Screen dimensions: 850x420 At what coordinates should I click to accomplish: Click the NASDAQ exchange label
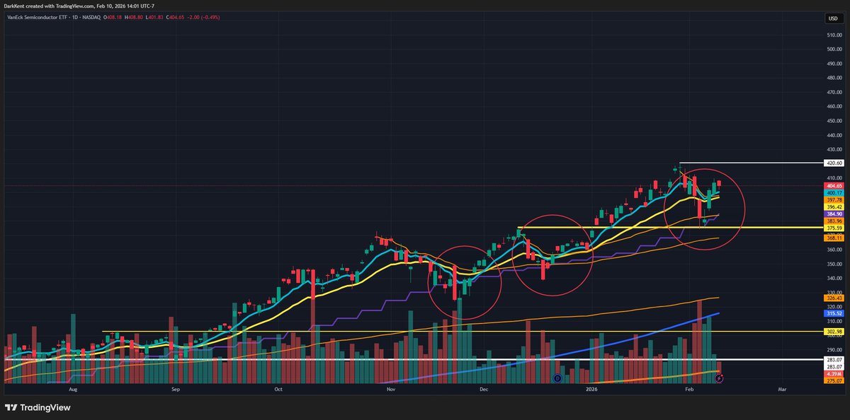[x=91, y=17]
